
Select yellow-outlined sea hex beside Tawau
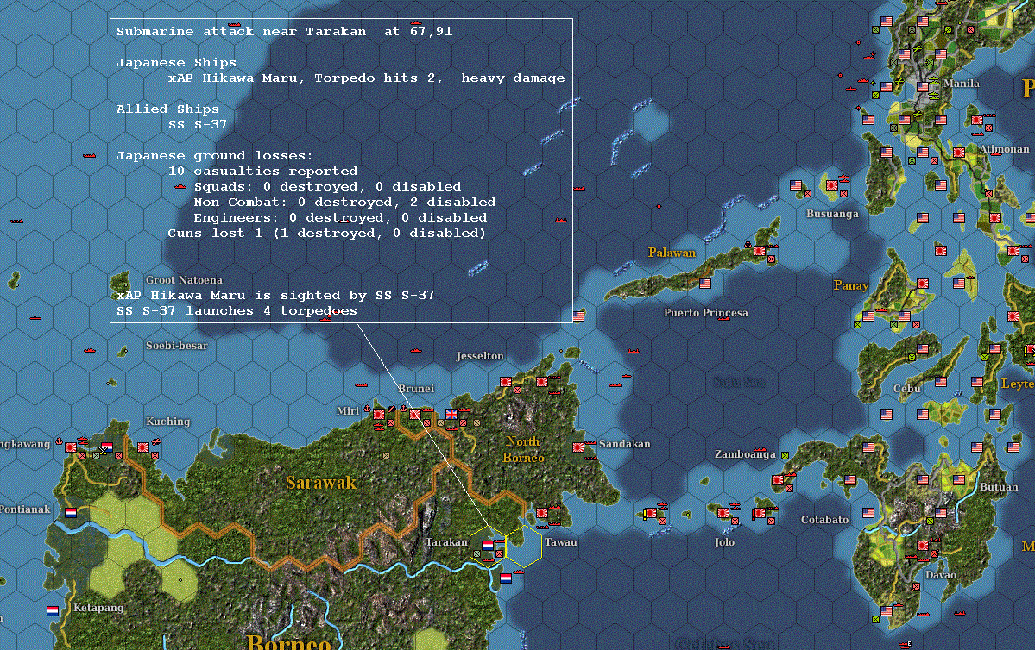coord(524,546)
